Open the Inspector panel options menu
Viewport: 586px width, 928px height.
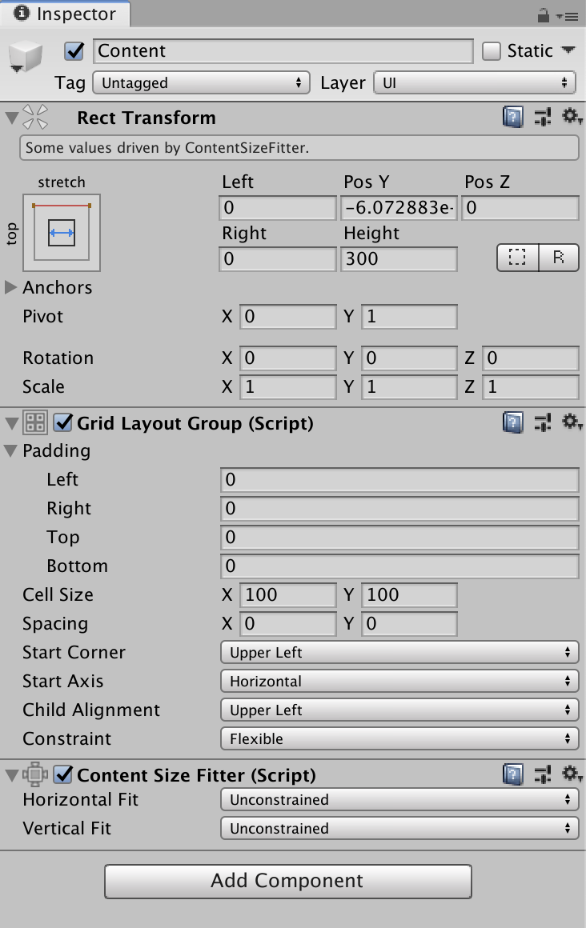pos(570,15)
